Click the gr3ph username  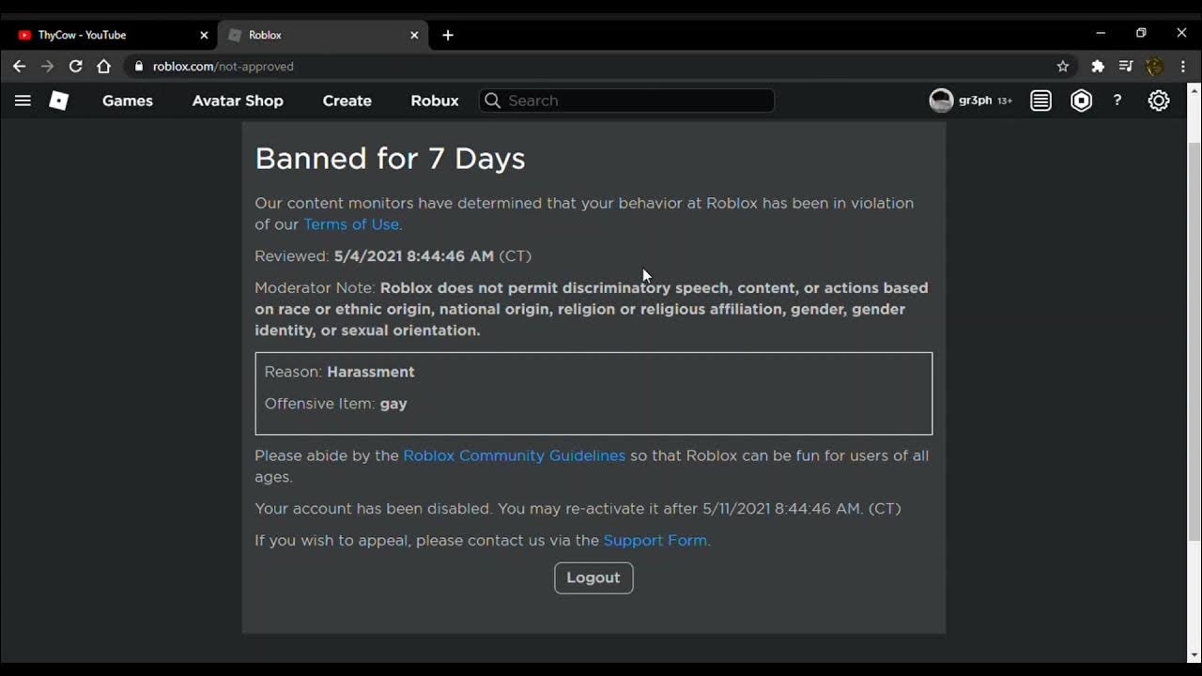(976, 100)
